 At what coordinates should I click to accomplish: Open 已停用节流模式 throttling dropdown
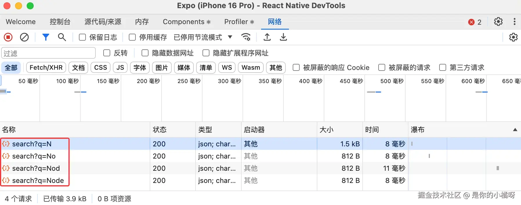(x=203, y=37)
